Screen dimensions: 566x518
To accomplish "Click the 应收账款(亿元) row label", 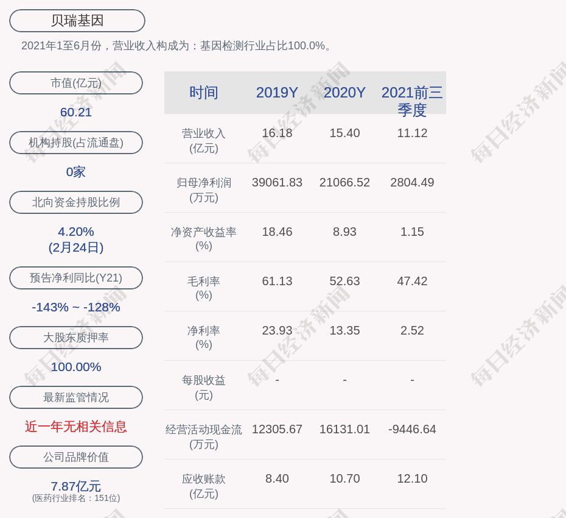I will (204, 486).
